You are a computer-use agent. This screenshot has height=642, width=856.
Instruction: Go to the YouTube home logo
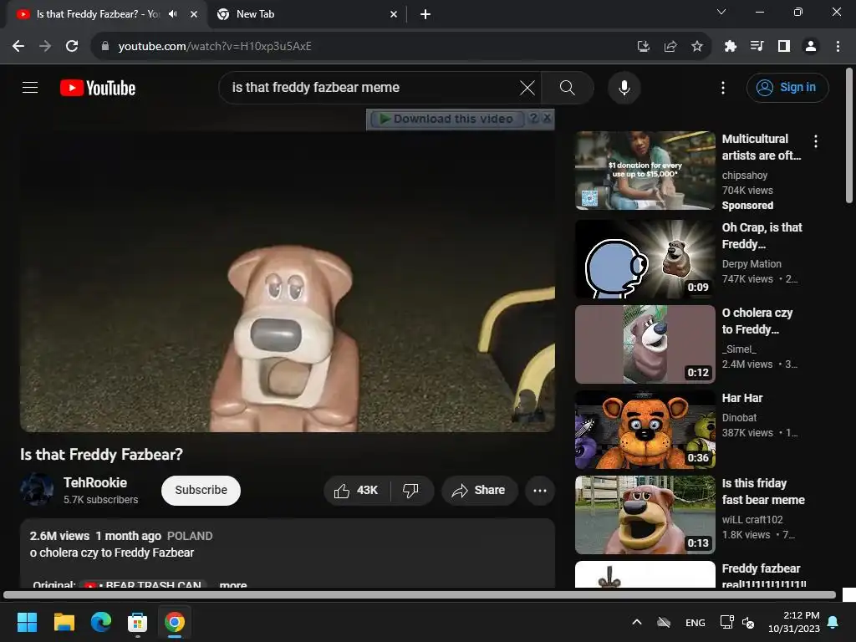point(98,88)
